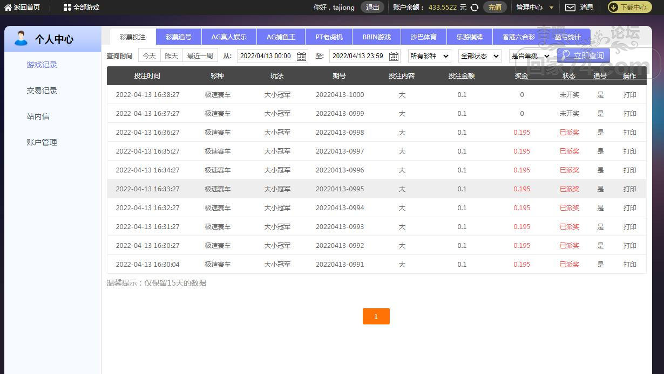Open the PT老虎机 tab
Image resolution: width=664 pixels, height=374 pixels.
[x=329, y=37]
